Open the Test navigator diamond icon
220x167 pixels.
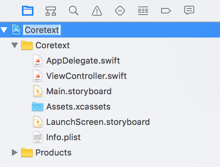point(120,11)
